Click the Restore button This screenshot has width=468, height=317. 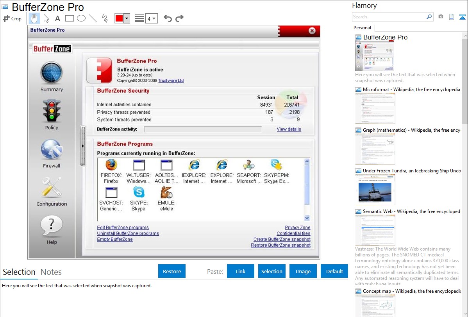pos(172,271)
